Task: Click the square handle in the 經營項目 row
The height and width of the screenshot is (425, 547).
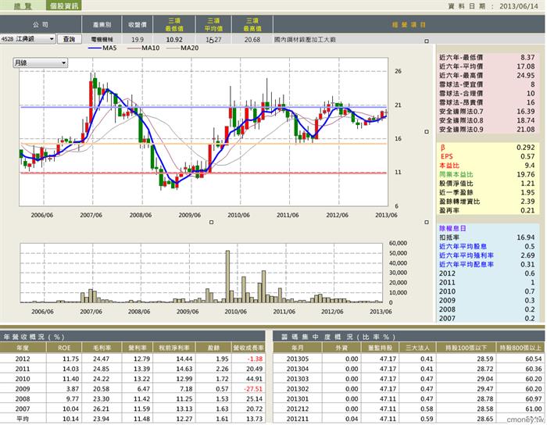Action: [427, 41]
